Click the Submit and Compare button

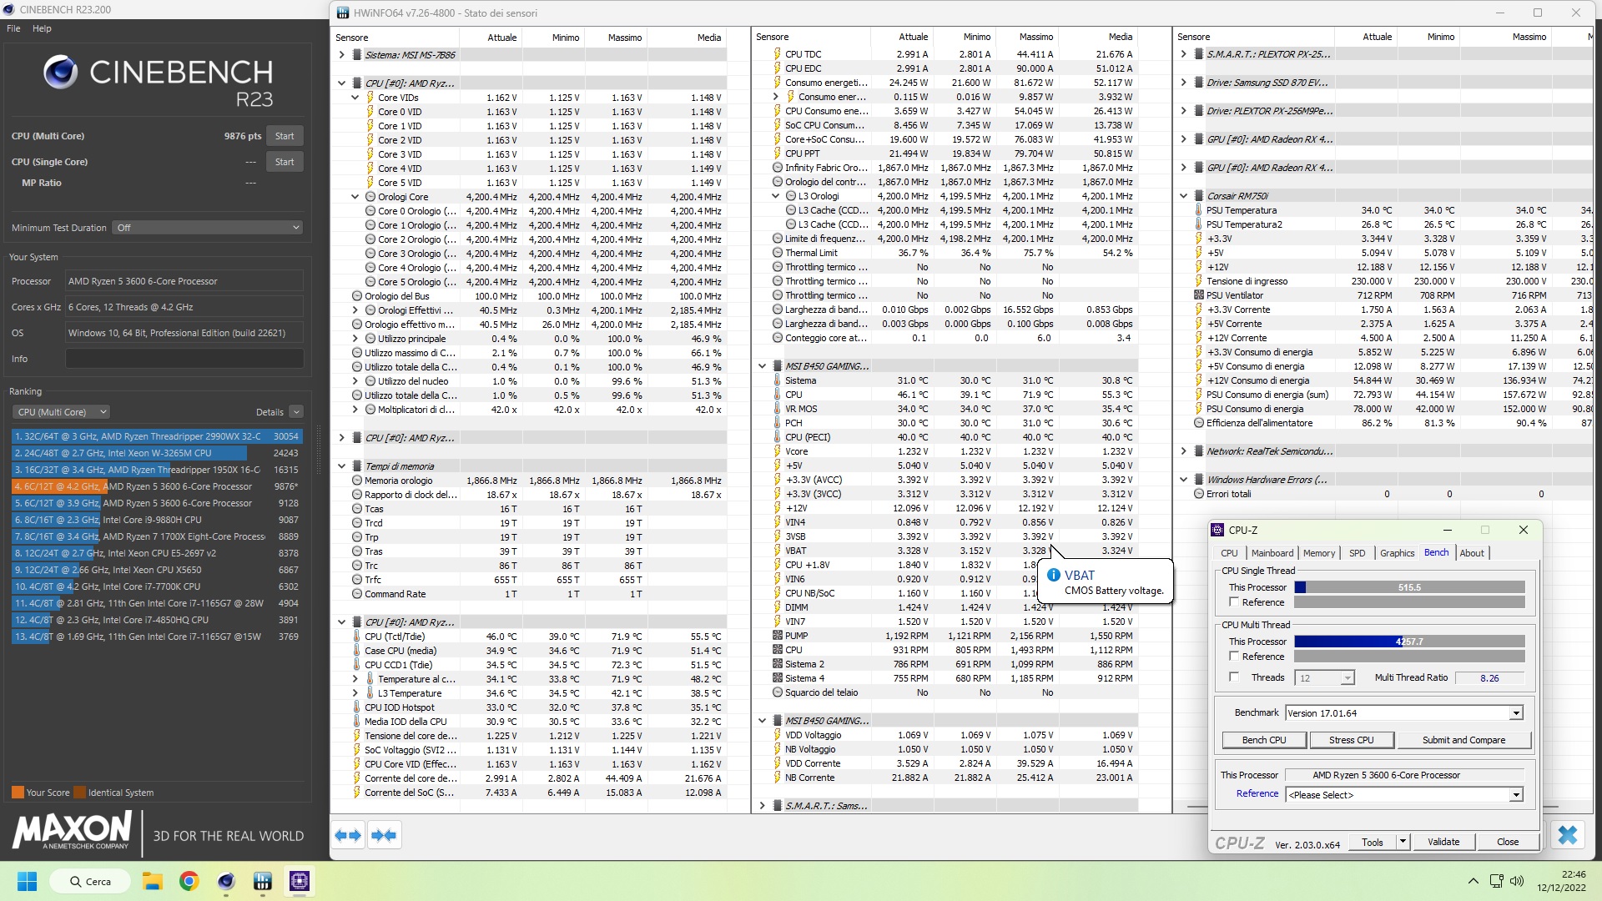point(1463,740)
